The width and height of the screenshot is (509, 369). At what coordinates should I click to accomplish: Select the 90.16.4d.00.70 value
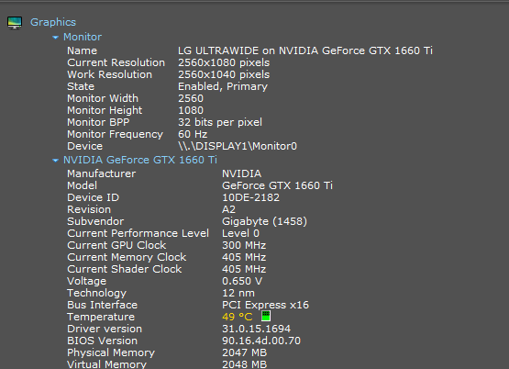[x=261, y=341]
